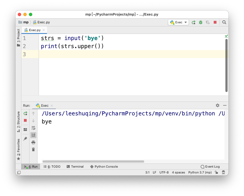
Task: Start debugging with the bug icon
Action: [201, 23]
